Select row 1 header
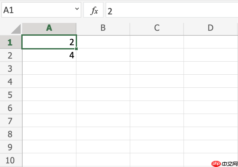Screen dimensions: 238x167 coord(10,42)
